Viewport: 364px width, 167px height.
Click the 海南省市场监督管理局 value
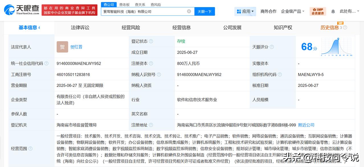click(x=77, y=125)
